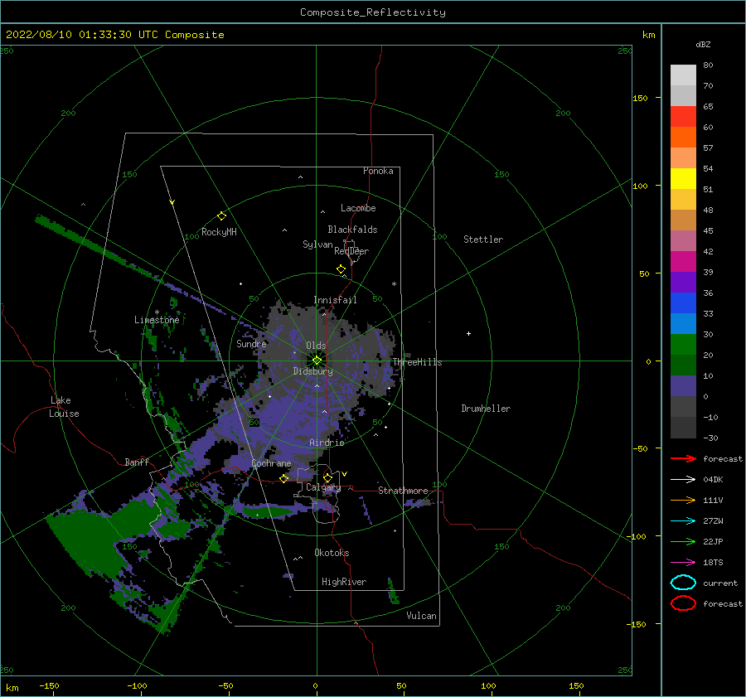The height and width of the screenshot is (697, 746).
Task: Click the HighRiver label
Action: [x=344, y=582]
